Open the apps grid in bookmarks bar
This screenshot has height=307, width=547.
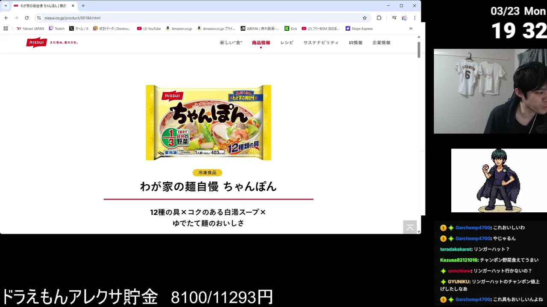(x=6, y=29)
